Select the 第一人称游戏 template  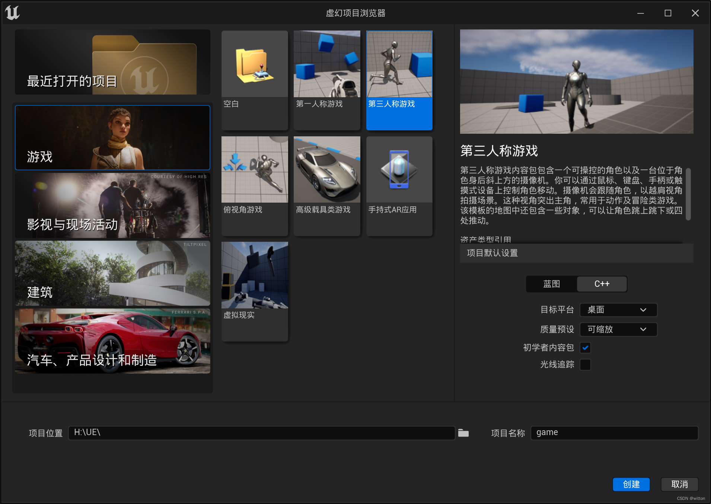(x=326, y=80)
